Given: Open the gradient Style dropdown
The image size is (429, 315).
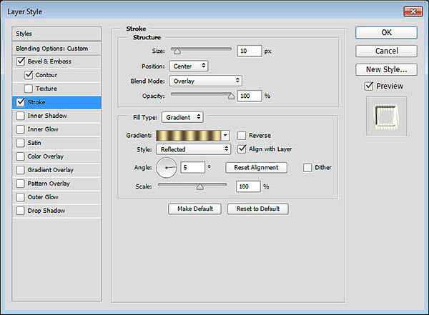Looking at the screenshot, I should click(x=194, y=149).
